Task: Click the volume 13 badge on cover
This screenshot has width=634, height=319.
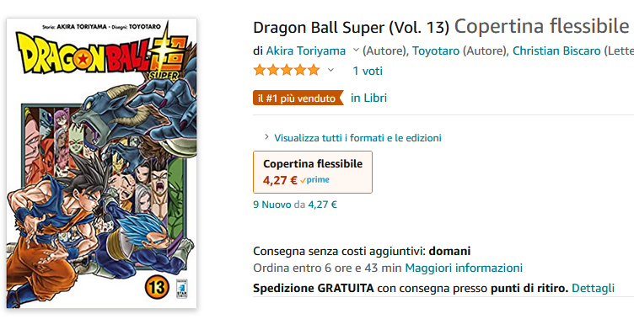Action: click(x=156, y=287)
